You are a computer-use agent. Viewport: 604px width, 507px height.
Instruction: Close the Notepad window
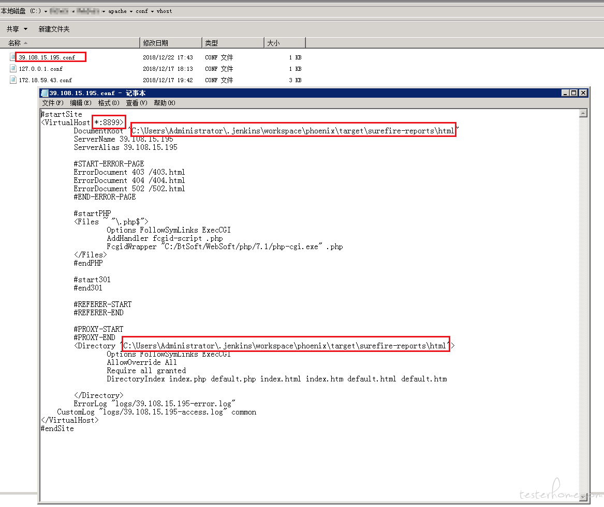pyautogui.click(x=583, y=93)
